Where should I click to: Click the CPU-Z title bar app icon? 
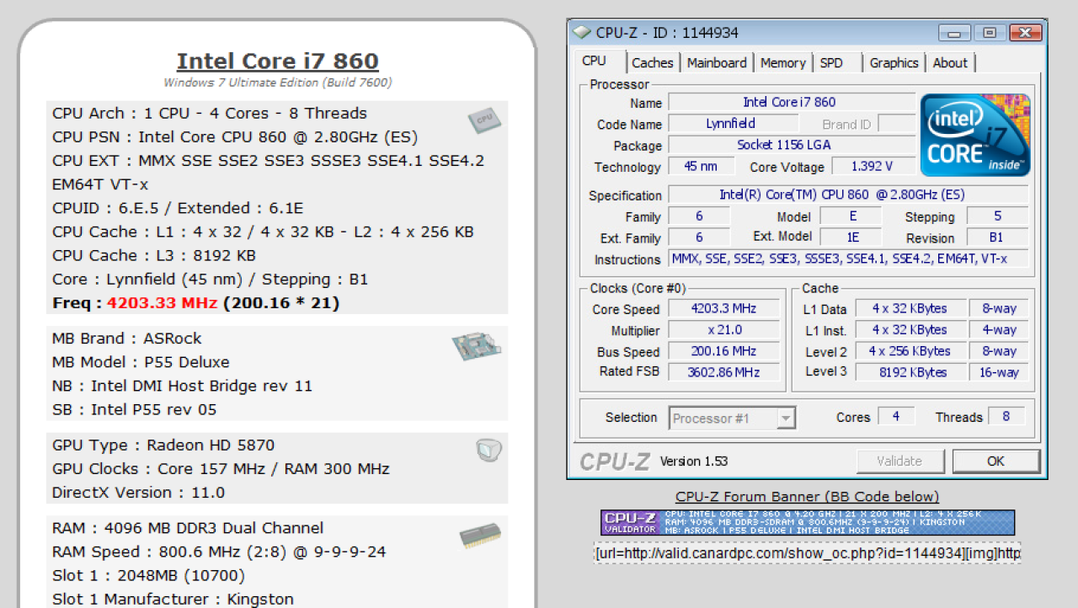point(581,33)
